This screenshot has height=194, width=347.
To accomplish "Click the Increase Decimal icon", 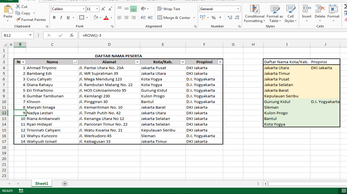I will 230,18.
